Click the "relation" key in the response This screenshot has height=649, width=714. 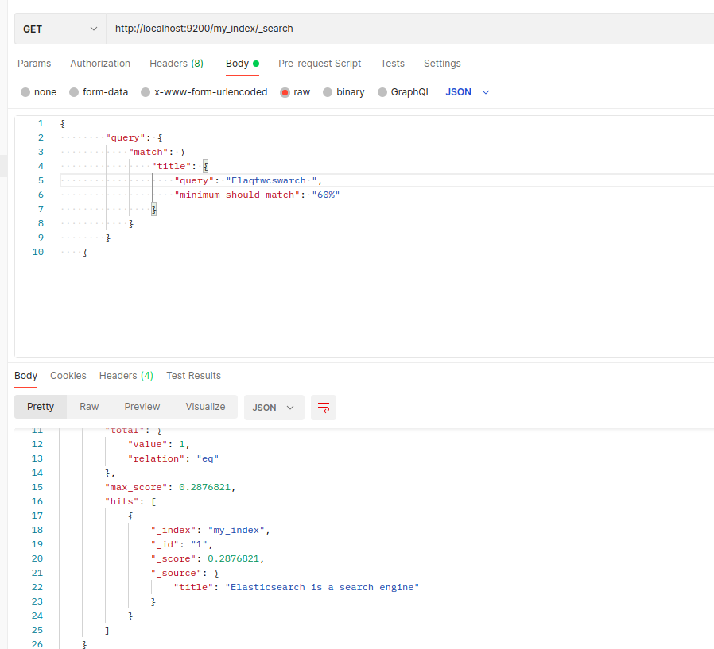(156, 458)
